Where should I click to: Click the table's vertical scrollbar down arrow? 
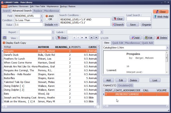[98, 104]
